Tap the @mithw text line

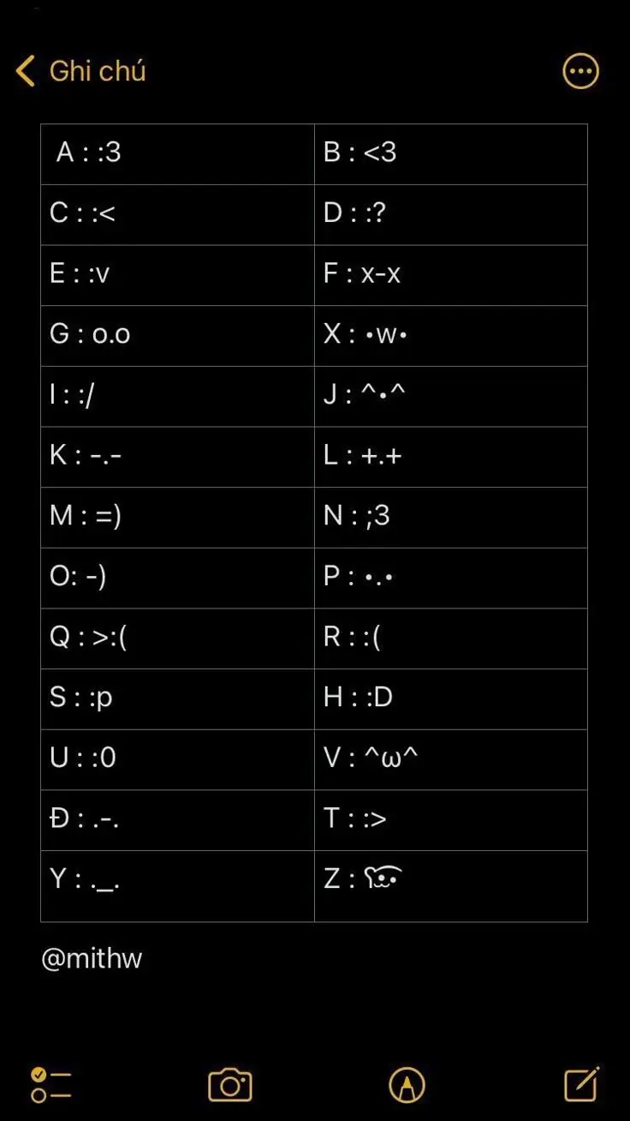[92, 958]
